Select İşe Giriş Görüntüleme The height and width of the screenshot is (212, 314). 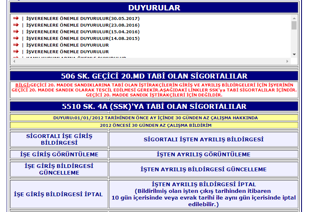pos(59,154)
